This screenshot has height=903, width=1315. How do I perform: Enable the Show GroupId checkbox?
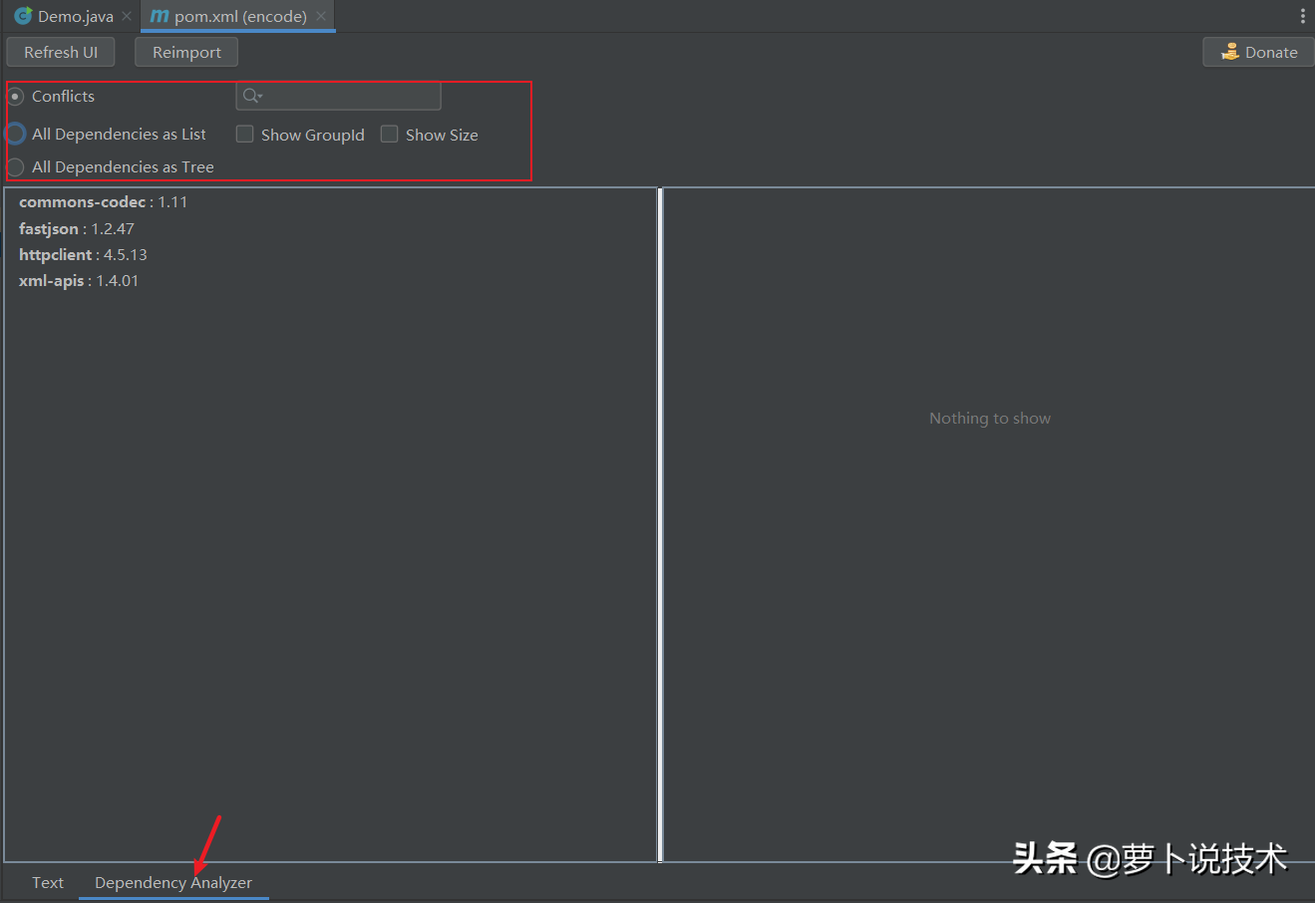[x=244, y=134]
